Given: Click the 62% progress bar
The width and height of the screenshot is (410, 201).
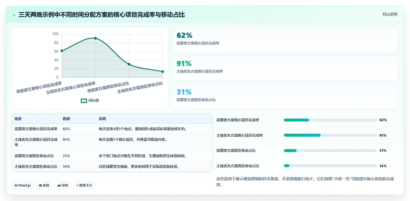Looking at the screenshot, I should (x=330, y=120).
